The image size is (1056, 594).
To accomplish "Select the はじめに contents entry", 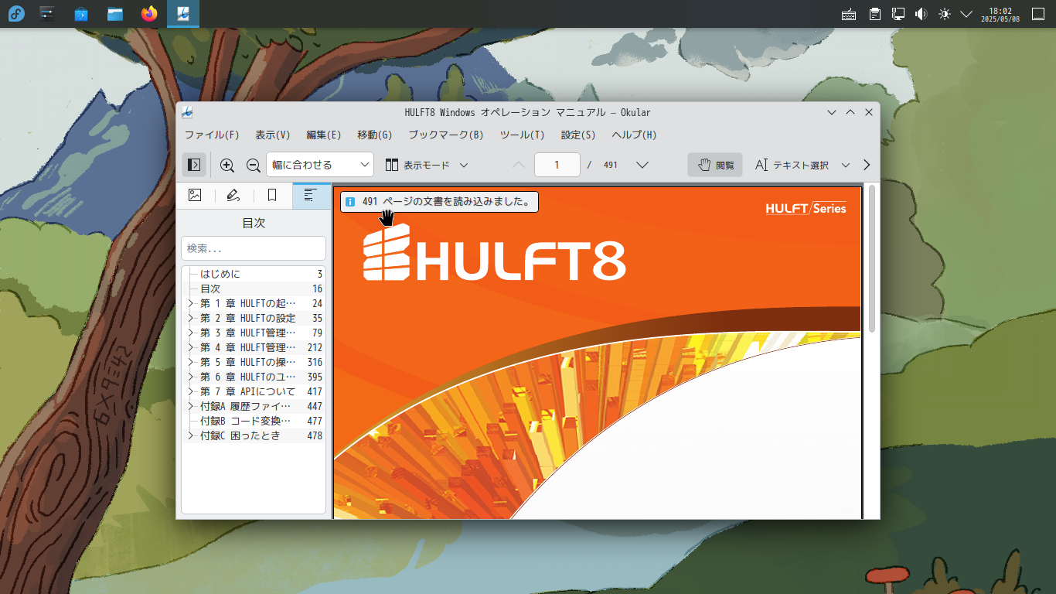I will point(254,274).
